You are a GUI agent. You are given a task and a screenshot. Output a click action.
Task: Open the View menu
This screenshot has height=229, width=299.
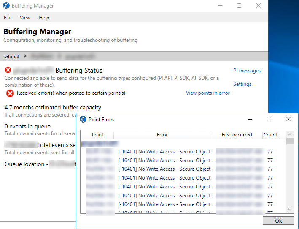[x=25, y=18]
